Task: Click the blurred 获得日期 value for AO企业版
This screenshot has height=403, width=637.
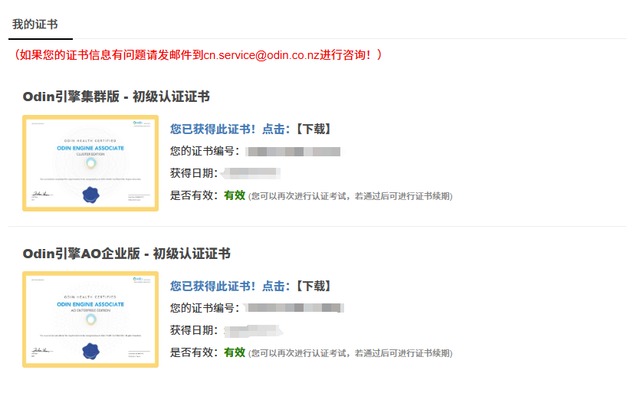Action: point(252,331)
